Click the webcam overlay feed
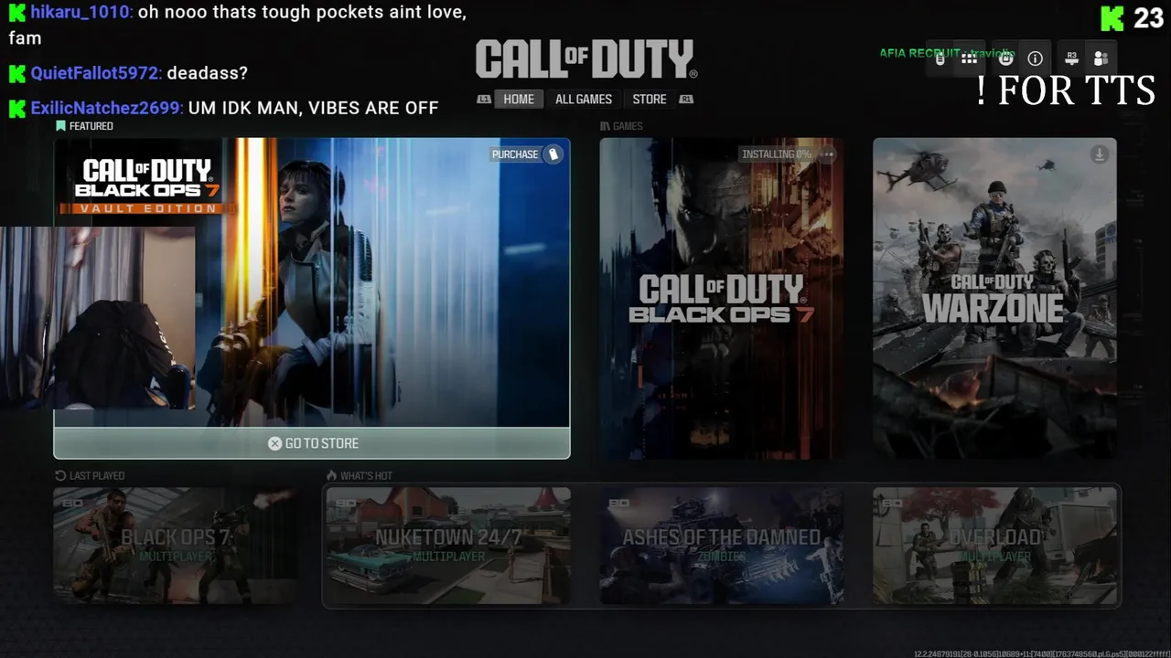This screenshot has height=658, width=1171. tap(97, 317)
